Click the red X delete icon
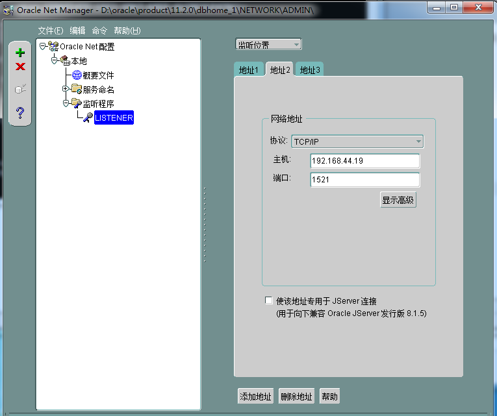Screen dimensions: 497x416 click(x=20, y=66)
